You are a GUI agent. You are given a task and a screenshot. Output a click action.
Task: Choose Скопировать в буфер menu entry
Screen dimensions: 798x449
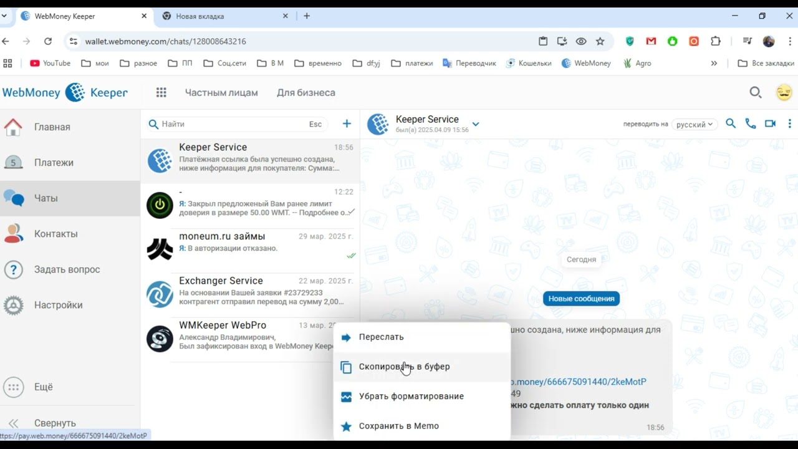coord(422,367)
